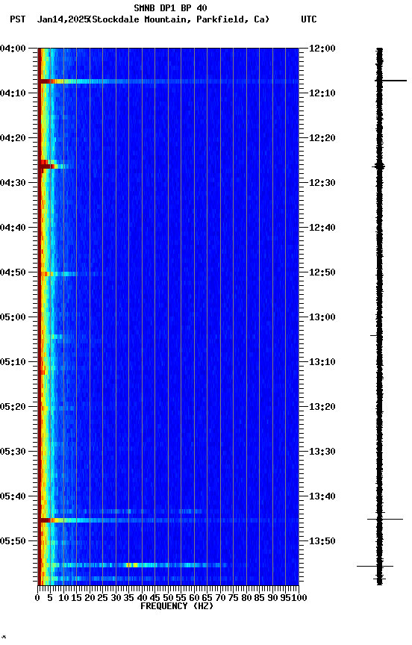Click the 12:40 UTC time label
The image size is (412, 645).
322,228
